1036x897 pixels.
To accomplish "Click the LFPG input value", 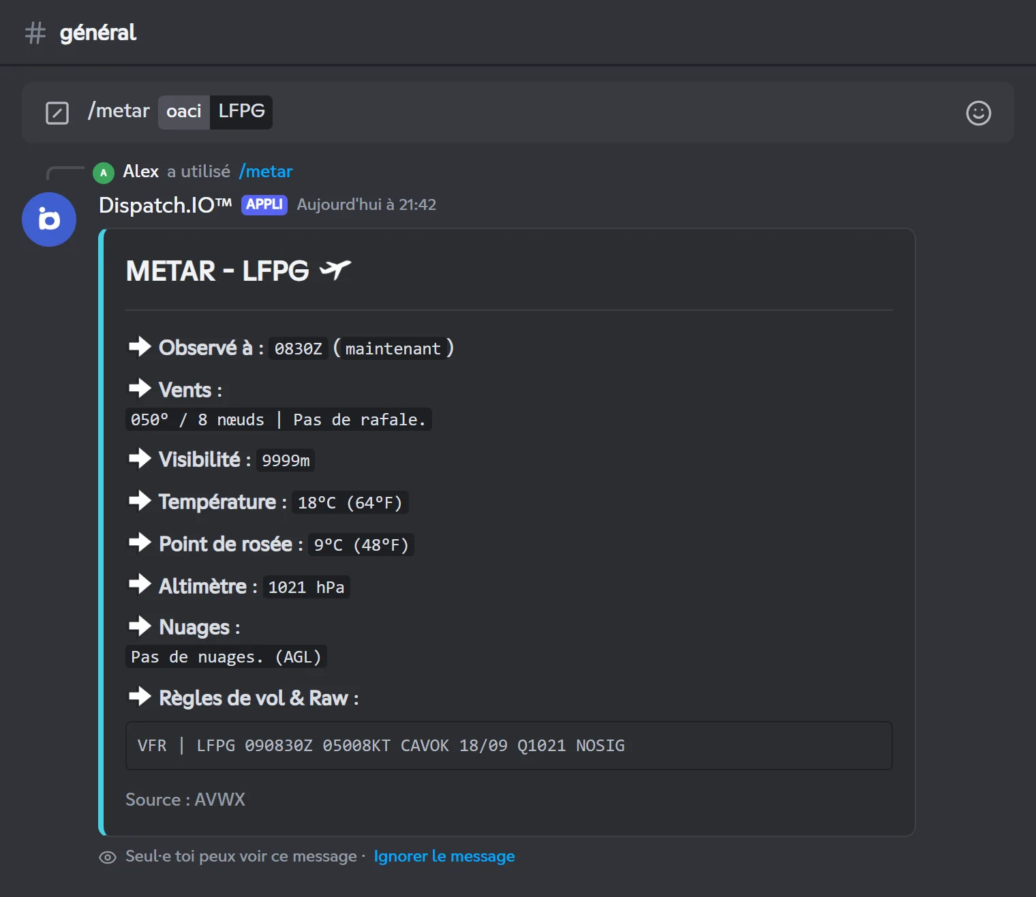I will click(x=241, y=112).
